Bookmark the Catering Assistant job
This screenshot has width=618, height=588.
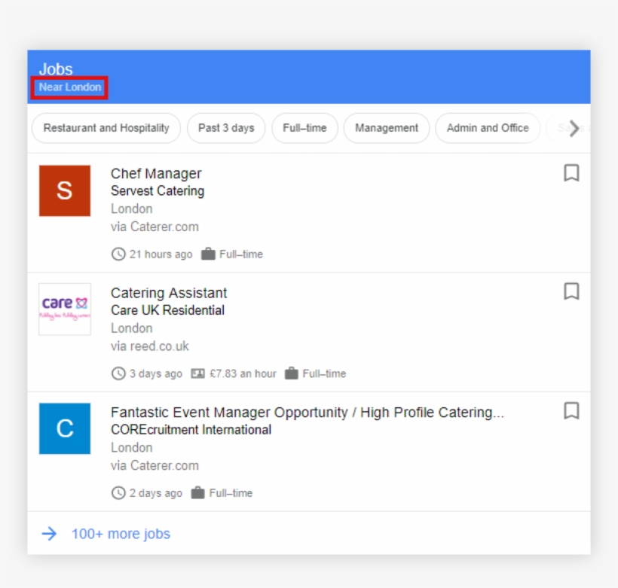(571, 292)
